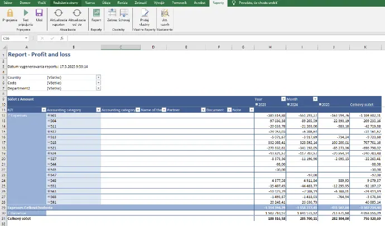This screenshot has width=385, height=226.
Task: Open the Country filter dropdown
Action: coord(98,78)
